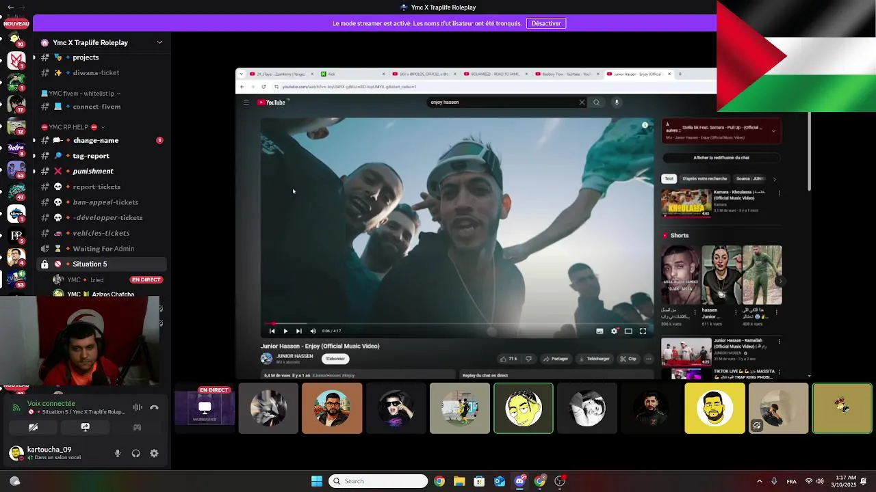Click the Désactiver streamer mode button
The width and height of the screenshot is (876, 492).
[x=546, y=23]
